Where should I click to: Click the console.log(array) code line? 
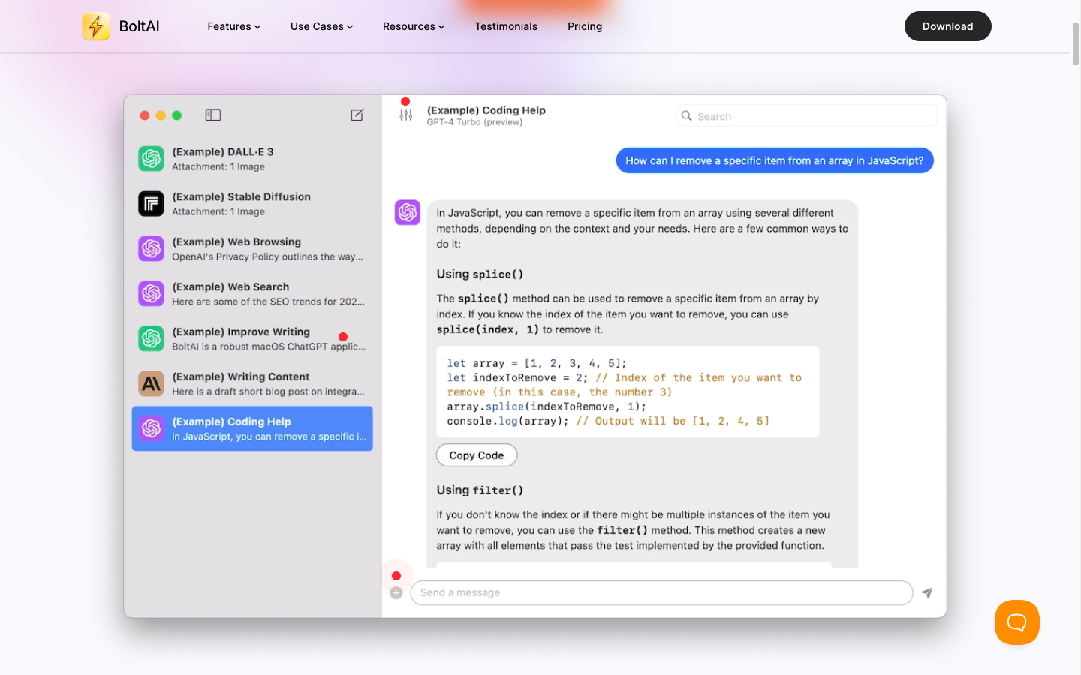[x=608, y=421]
